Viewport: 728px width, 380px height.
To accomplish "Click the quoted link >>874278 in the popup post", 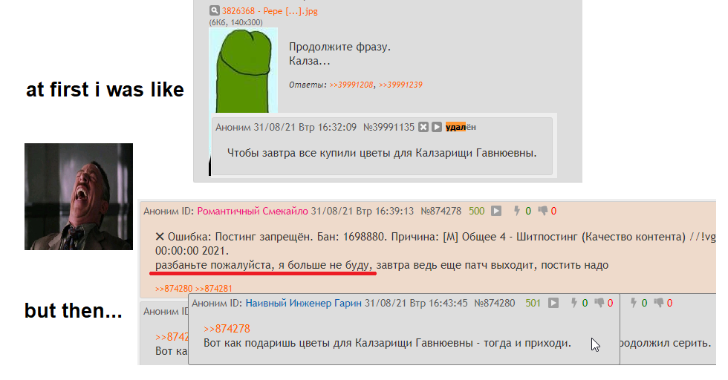I will pyautogui.click(x=227, y=329).
